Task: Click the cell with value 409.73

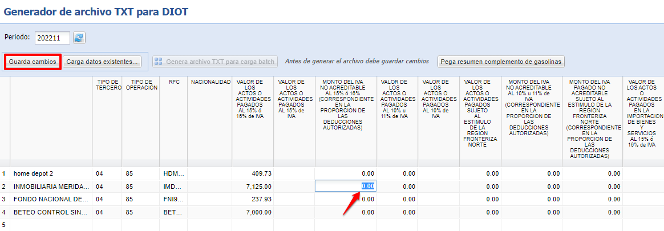Action: coord(253,173)
